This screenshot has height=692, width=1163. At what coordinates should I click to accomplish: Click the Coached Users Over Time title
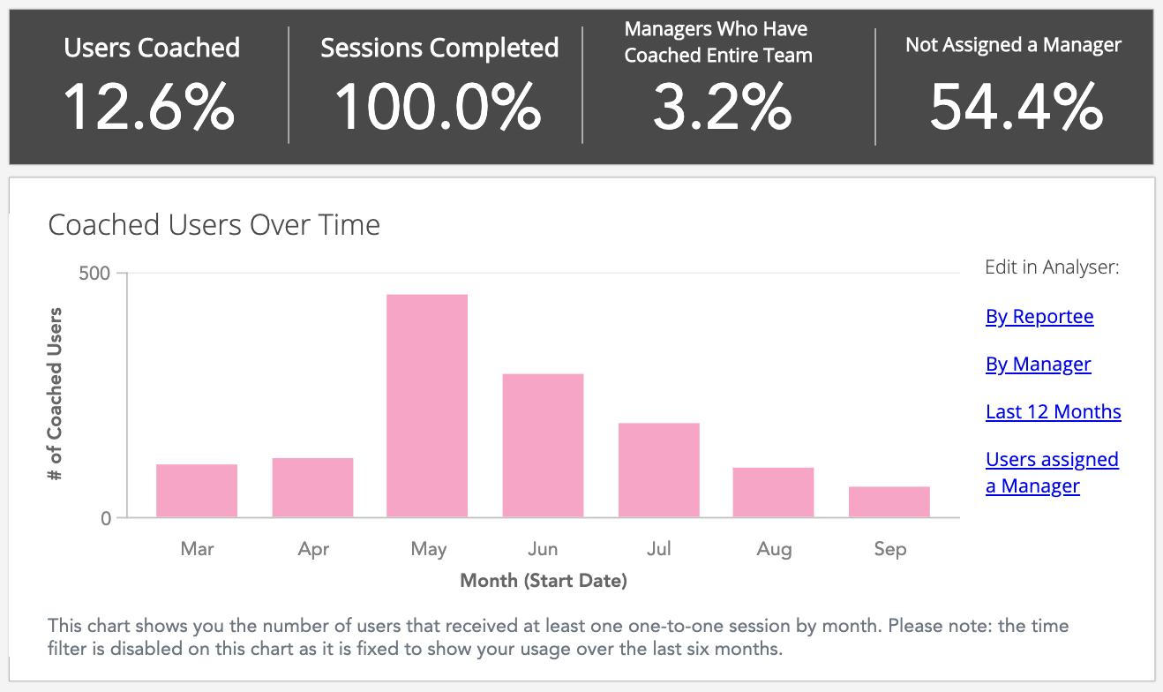coord(214,225)
